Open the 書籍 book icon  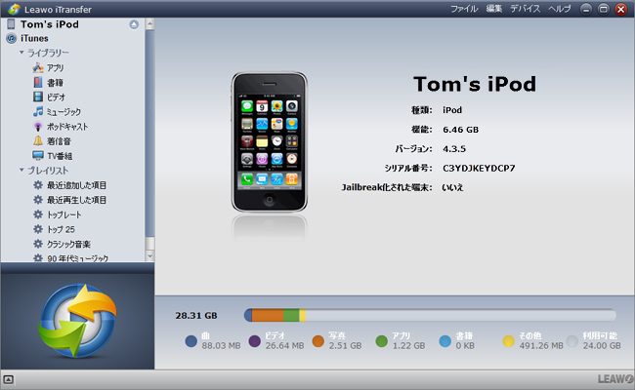(x=38, y=83)
